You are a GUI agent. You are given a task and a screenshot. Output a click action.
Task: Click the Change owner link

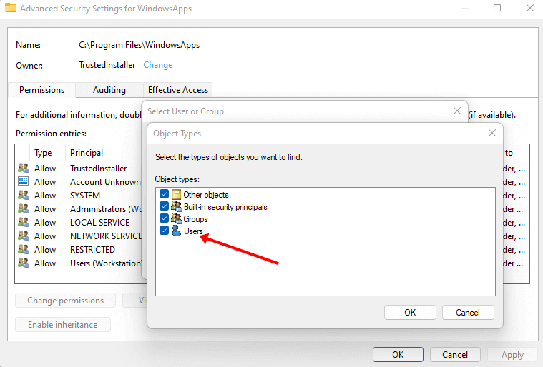pyautogui.click(x=158, y=65)
